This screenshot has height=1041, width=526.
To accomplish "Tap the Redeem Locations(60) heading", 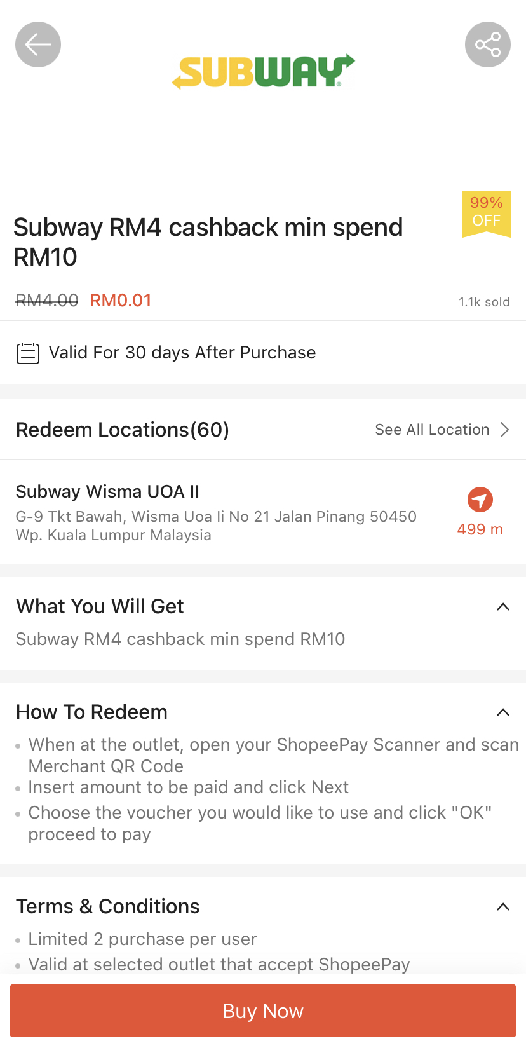I will click(x=123, y=430).
